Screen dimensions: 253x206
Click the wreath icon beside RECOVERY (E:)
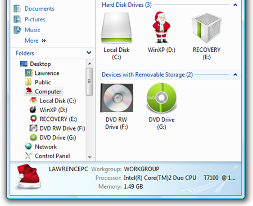click(33, 119)
